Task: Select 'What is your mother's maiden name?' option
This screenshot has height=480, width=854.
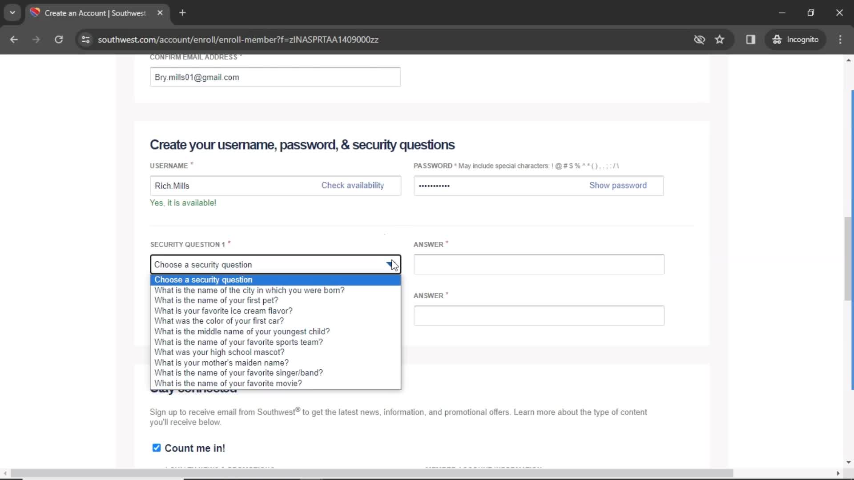Action: pyautogui.click(x=222, y=362)
